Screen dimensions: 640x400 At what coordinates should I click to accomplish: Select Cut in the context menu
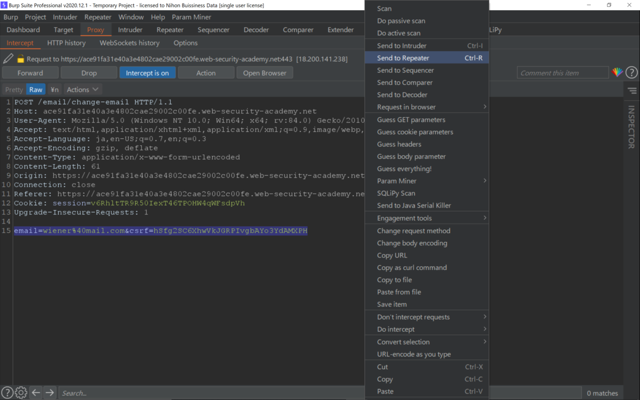point(427,366)
